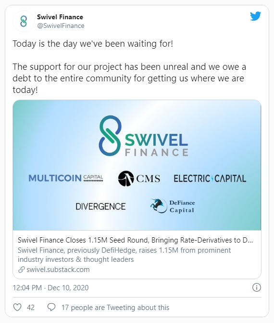This screenshot has height=323, width=274.
Task: Click the Twitter bird logo icon
Action: [255, 16]
